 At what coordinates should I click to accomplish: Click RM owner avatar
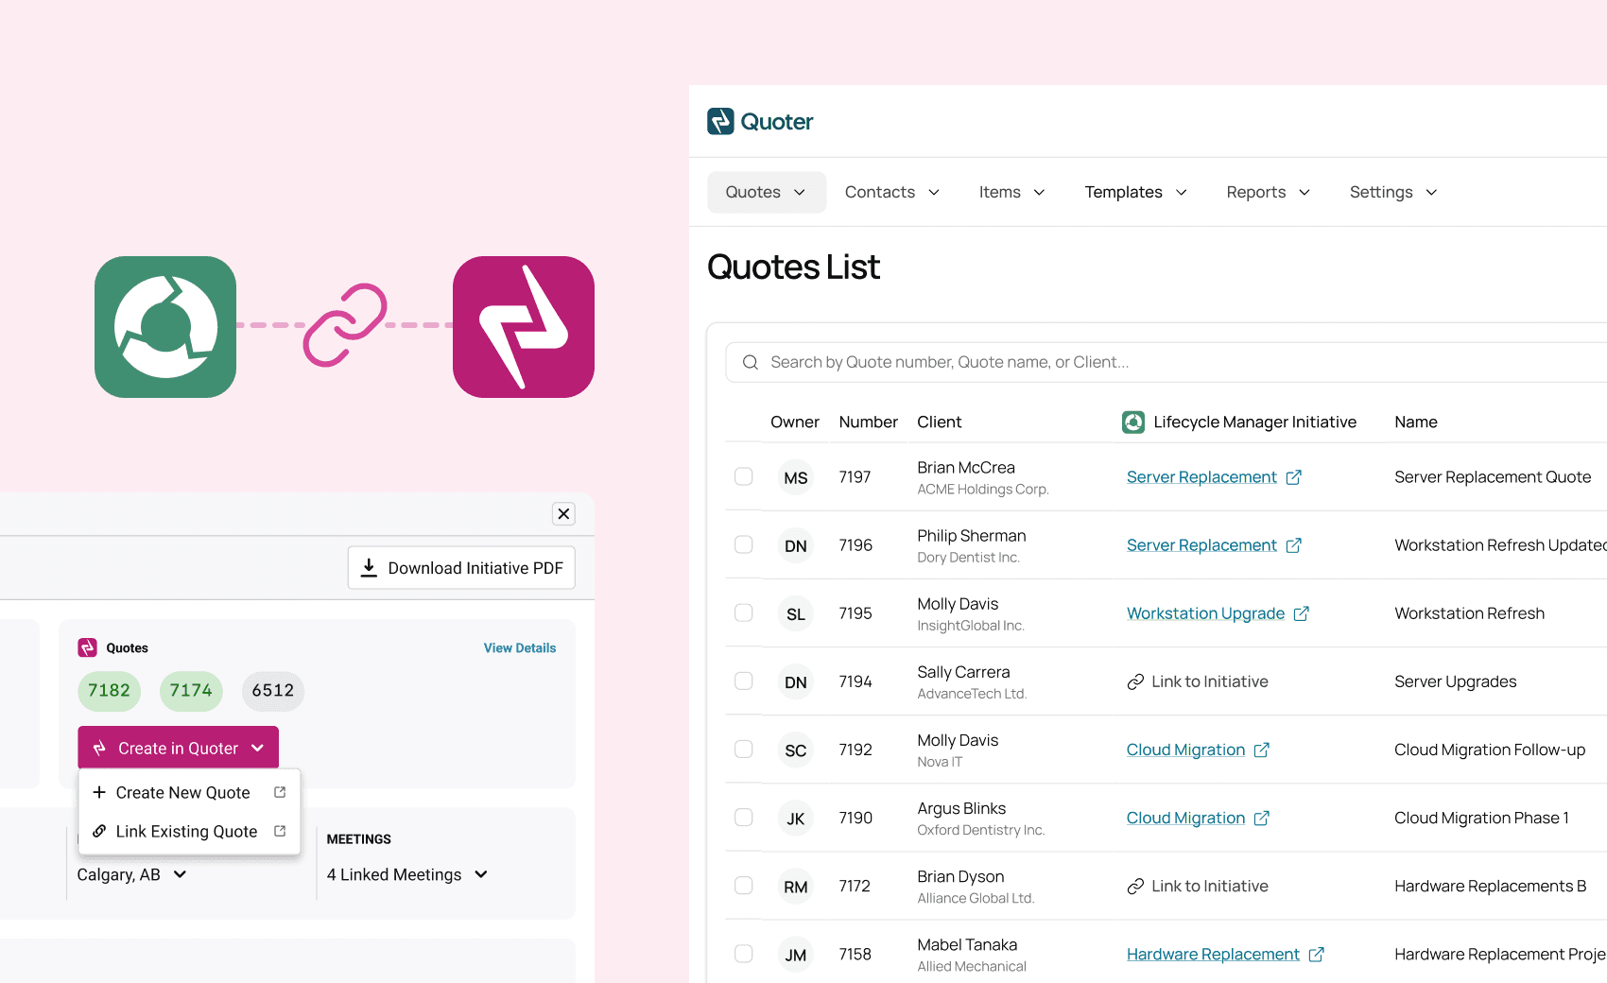796,886
